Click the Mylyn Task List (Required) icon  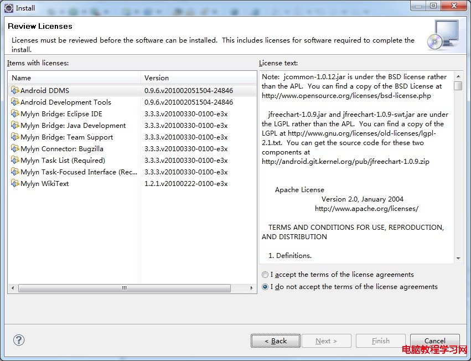(x=15, y=160)
